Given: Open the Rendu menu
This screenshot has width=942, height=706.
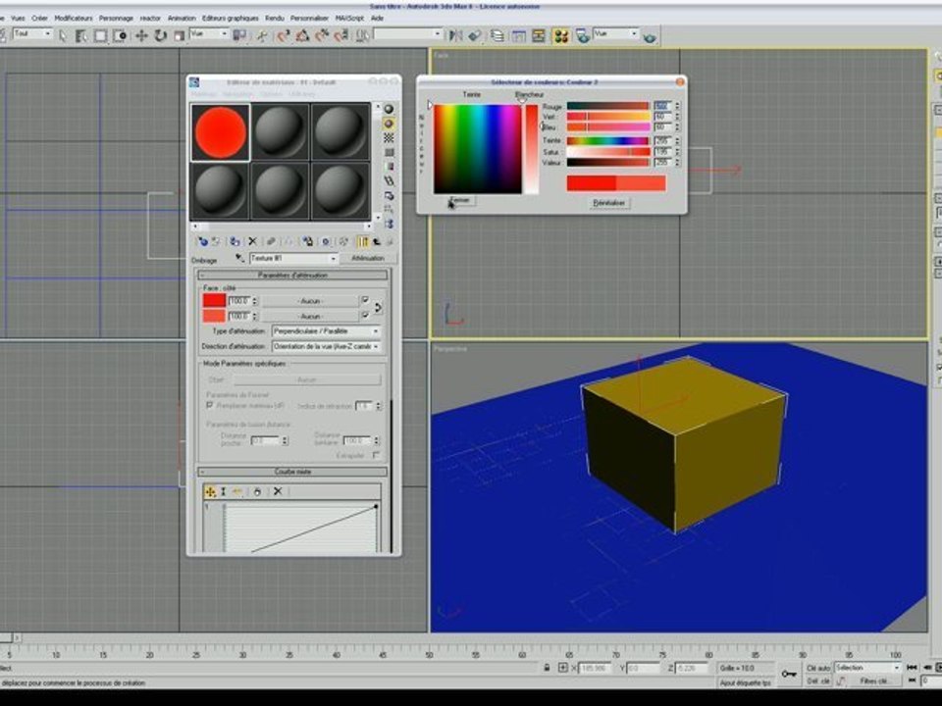Looking at the screenshot, I should point(275,18).
